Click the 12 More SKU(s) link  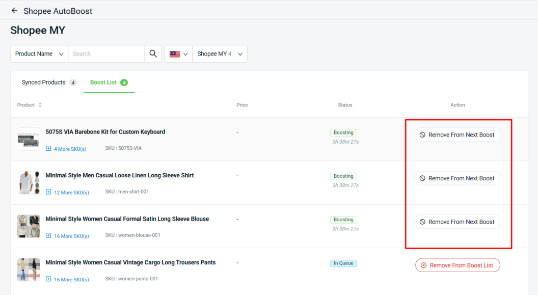pyautogui.click(x=71, y=193)
